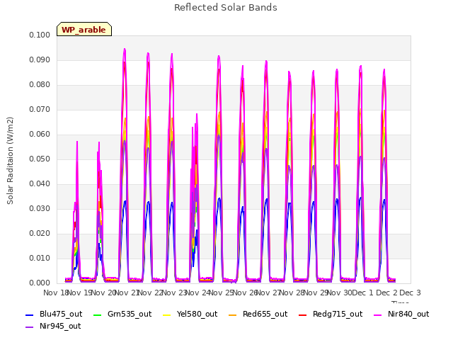Click the 0.090 y-axis tick label
The width and height of the screenshot is (453, 340).
tap(40, 59)
